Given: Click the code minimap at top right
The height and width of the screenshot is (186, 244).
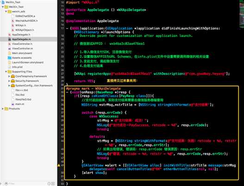Looking at the screenshot, I should coord(242,14).
